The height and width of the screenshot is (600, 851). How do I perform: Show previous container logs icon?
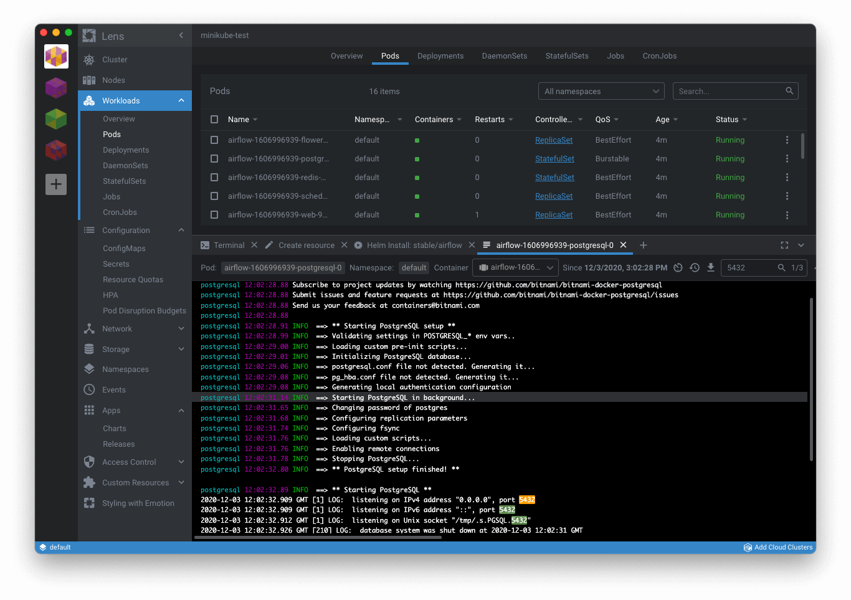point(694,267)
